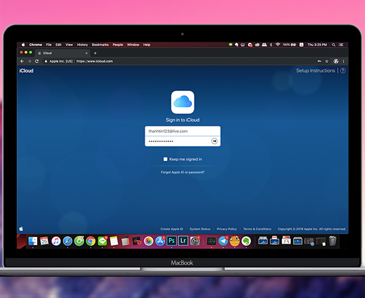Open the yellow Notes app in the Dock
This screenshot has width=365, height=298.
pos(114,241)
